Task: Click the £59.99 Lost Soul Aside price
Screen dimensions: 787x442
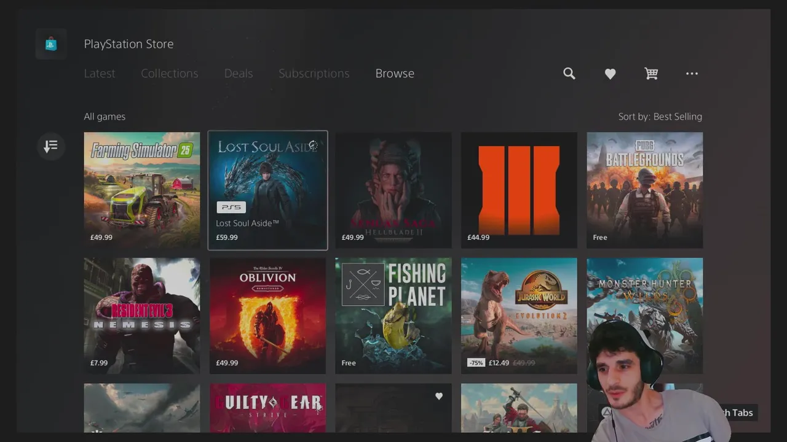Action: click(227, 238)
